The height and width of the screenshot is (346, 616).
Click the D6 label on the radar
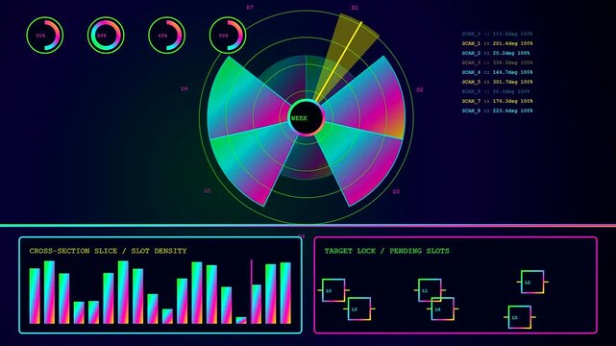(x=185, y=88)
